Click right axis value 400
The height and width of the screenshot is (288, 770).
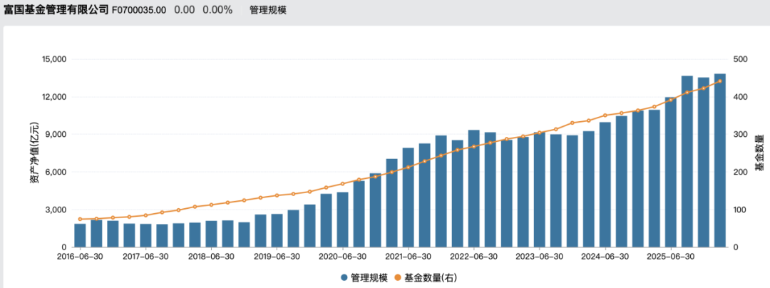741,97
